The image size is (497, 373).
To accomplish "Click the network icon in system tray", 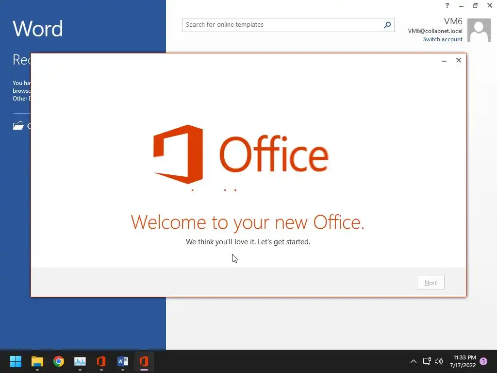I will pyautogui.click(x=427, y=361).
